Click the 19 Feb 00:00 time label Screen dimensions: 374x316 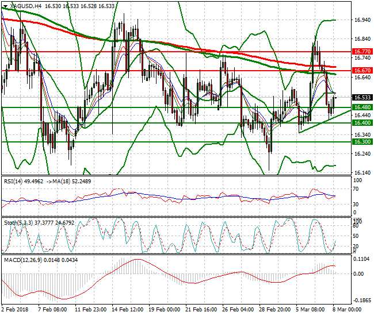(x=165, y=310)
